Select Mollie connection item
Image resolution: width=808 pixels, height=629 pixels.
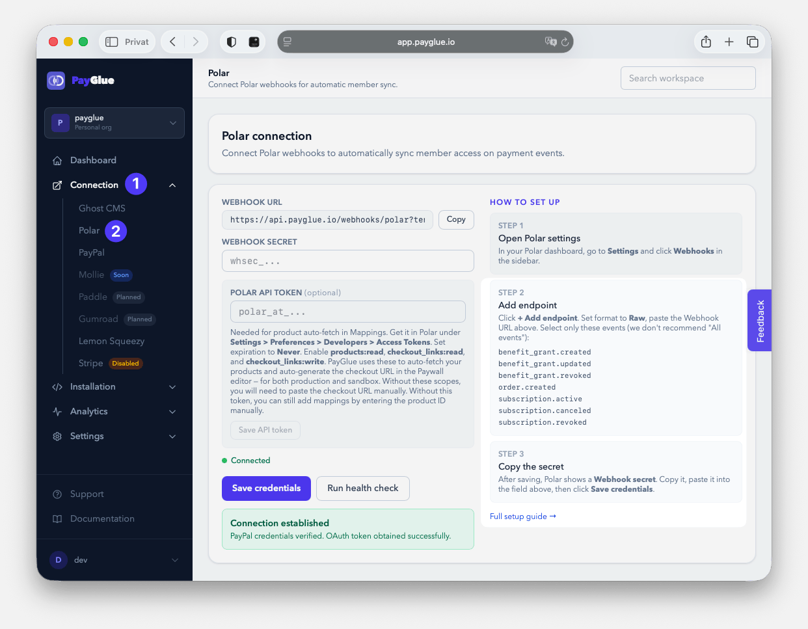(x=91, y=274)
